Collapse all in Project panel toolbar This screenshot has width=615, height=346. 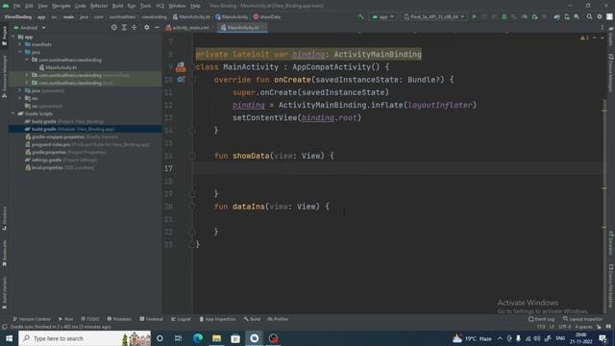(135, 28)
